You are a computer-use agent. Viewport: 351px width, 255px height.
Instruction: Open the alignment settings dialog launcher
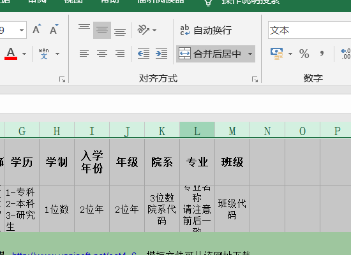255,80
